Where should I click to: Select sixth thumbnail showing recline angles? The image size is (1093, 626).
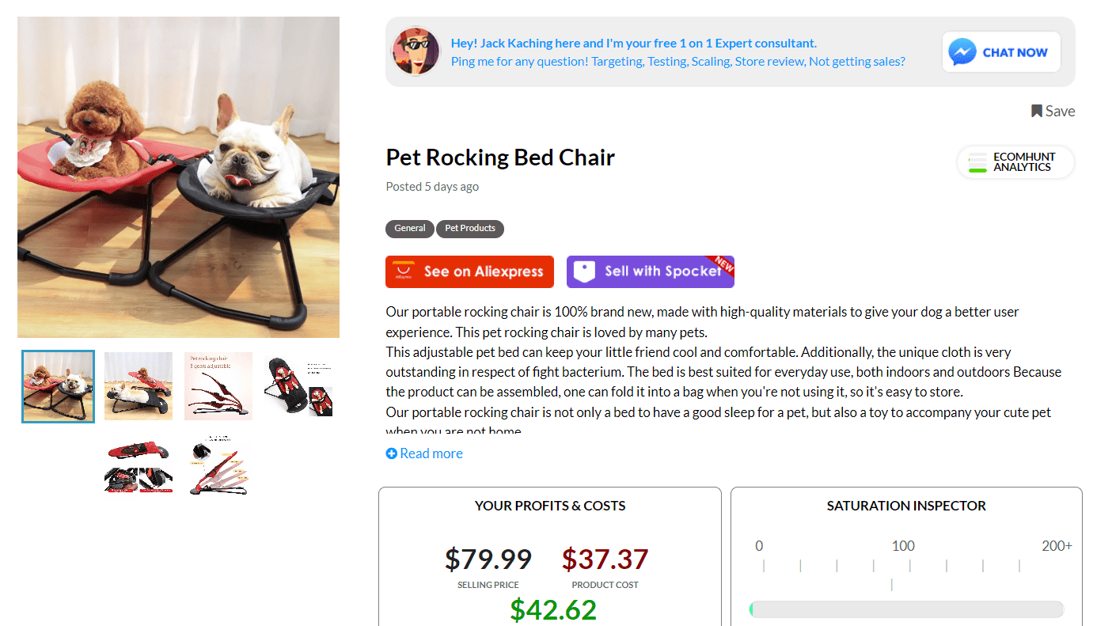click(218, 465)
